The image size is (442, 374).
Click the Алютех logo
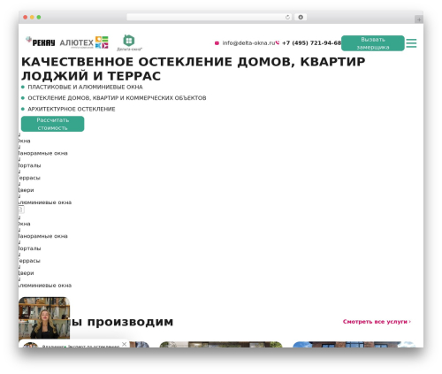[77, 43]
